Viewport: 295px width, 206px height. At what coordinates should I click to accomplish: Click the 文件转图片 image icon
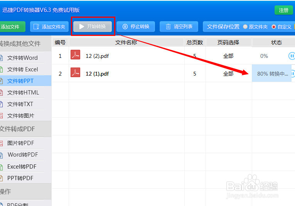[x=1, y=116]
